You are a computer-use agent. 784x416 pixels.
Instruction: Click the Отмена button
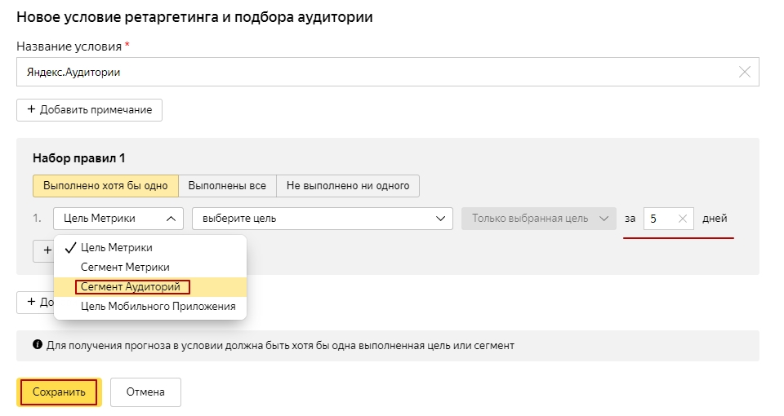tap(145, 392)
